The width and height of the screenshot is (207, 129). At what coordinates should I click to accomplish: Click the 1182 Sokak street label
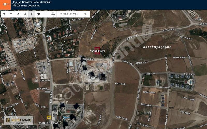(165, 87)
